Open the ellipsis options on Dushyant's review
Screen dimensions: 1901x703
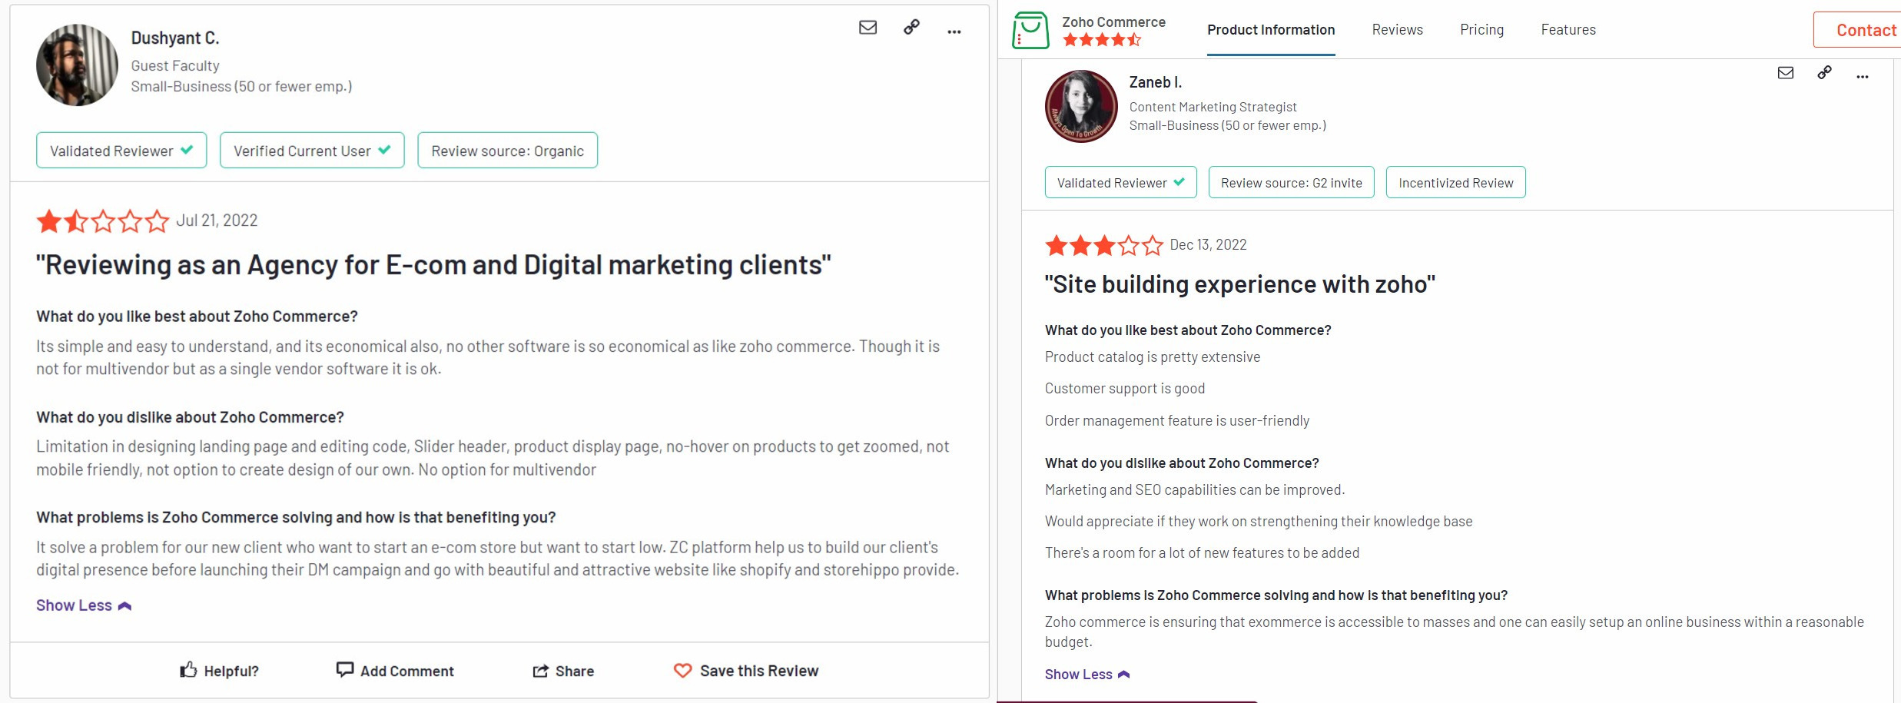click(954, 30)
